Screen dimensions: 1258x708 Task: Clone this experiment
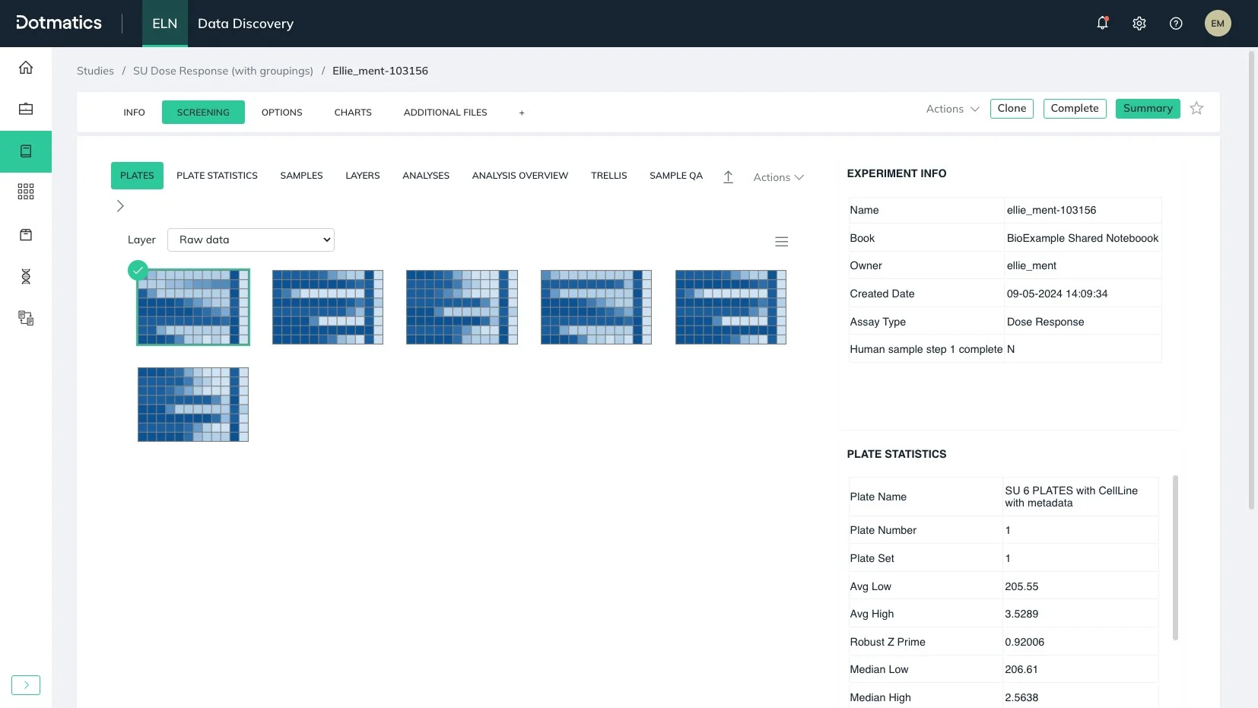[x=1012, y=108]
